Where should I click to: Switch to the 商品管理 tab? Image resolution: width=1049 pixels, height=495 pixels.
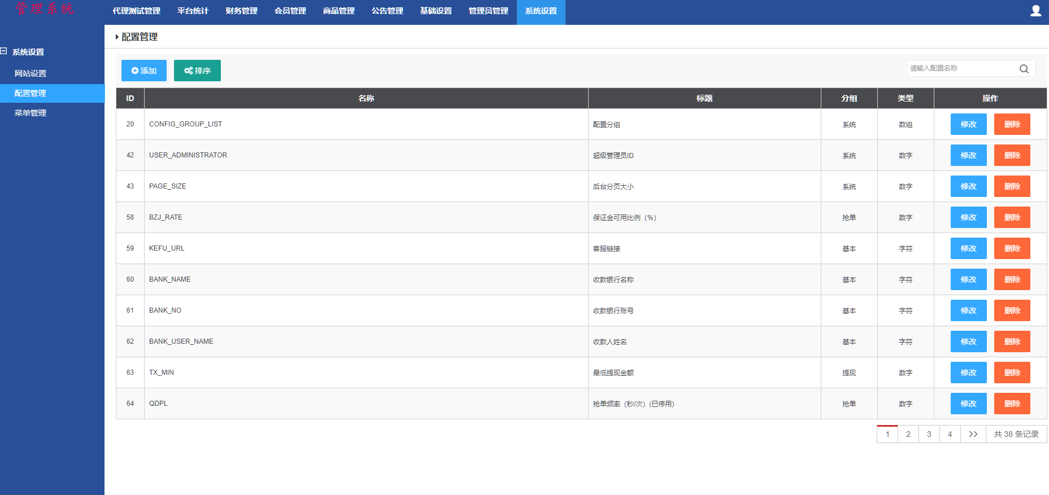tap(338, 11)
